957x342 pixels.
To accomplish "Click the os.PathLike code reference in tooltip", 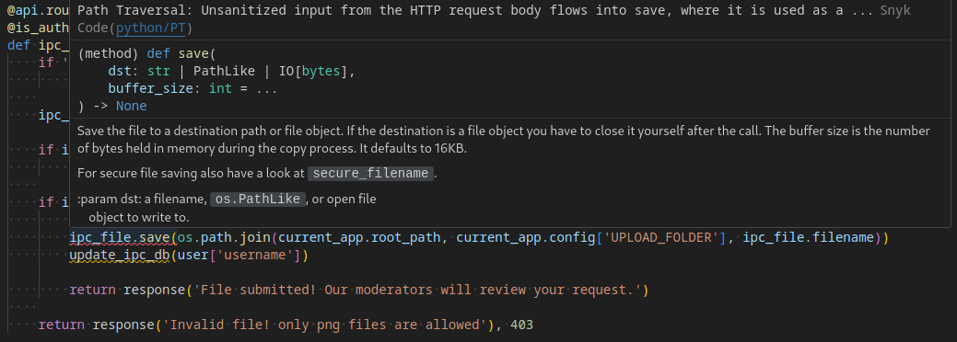I will pos(259,199).
